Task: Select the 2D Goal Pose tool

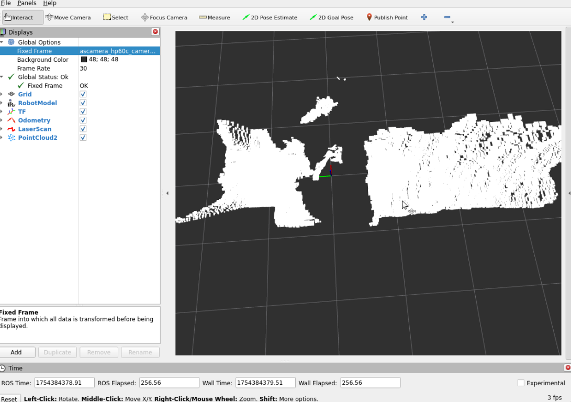Action: click(x=331, y=17)
